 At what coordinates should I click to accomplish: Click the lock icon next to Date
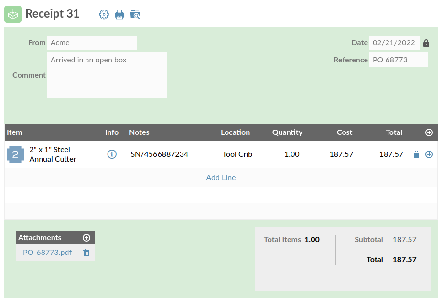(x=426, y=43)
